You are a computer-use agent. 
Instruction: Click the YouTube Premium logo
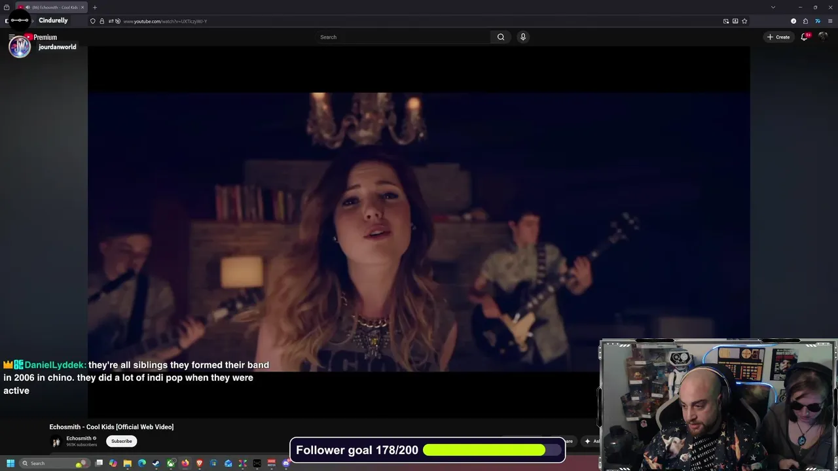tap(41, 37)
